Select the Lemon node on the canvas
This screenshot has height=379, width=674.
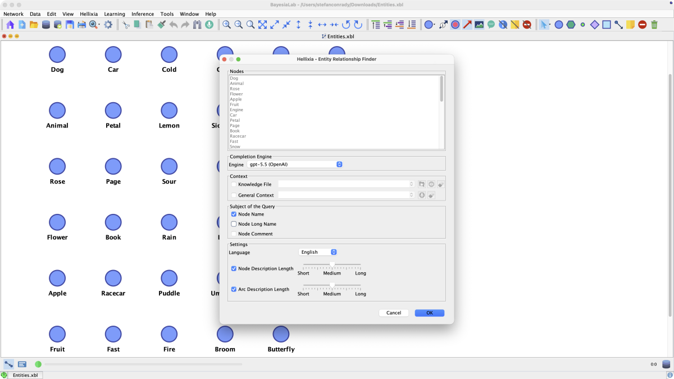(x=169, y=111)
